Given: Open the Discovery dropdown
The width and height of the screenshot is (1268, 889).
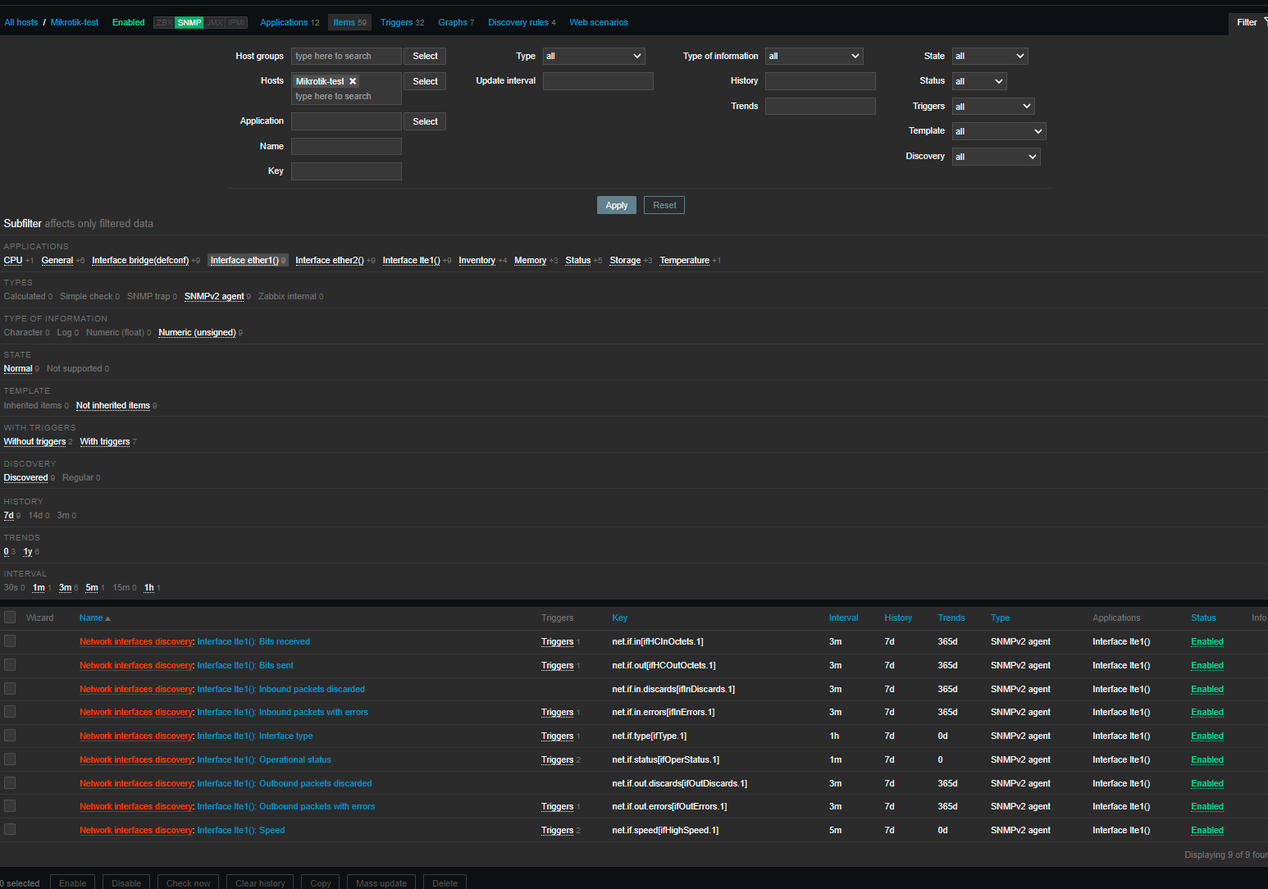Looking at the screenshot, I should tap(996, 157).
